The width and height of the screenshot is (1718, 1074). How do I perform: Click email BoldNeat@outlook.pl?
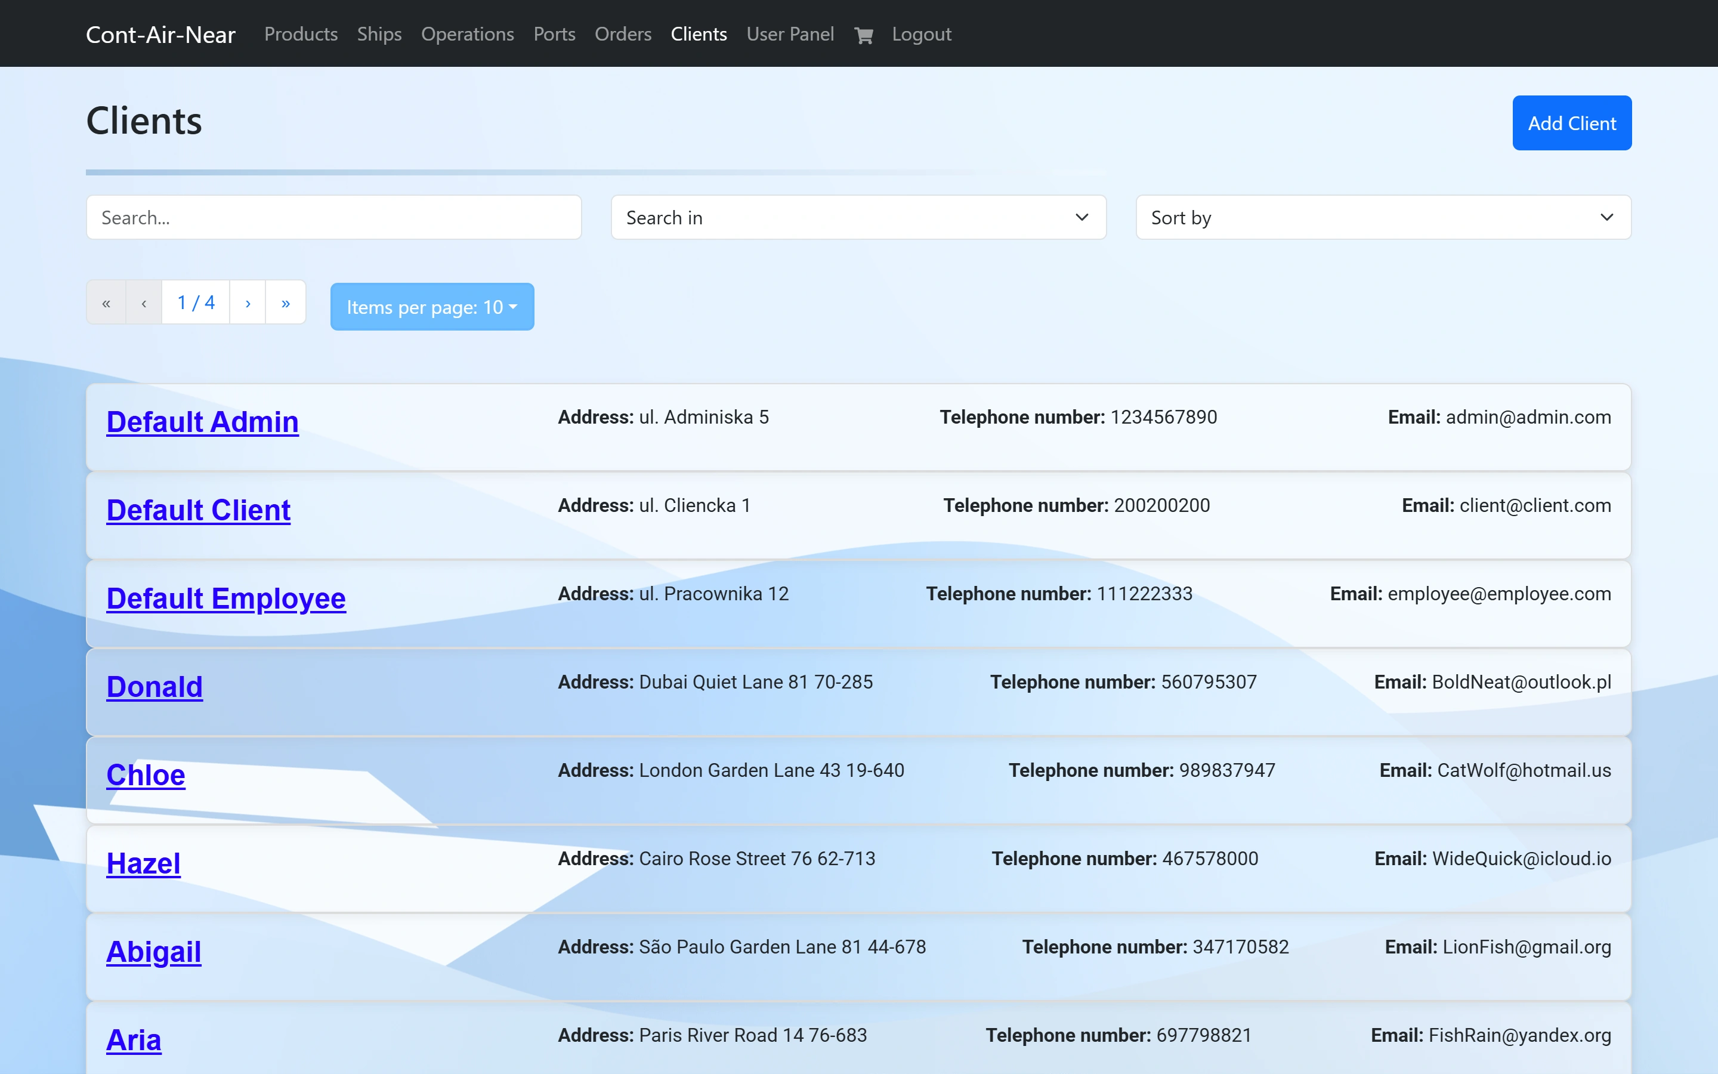[x=1522, y=682]
